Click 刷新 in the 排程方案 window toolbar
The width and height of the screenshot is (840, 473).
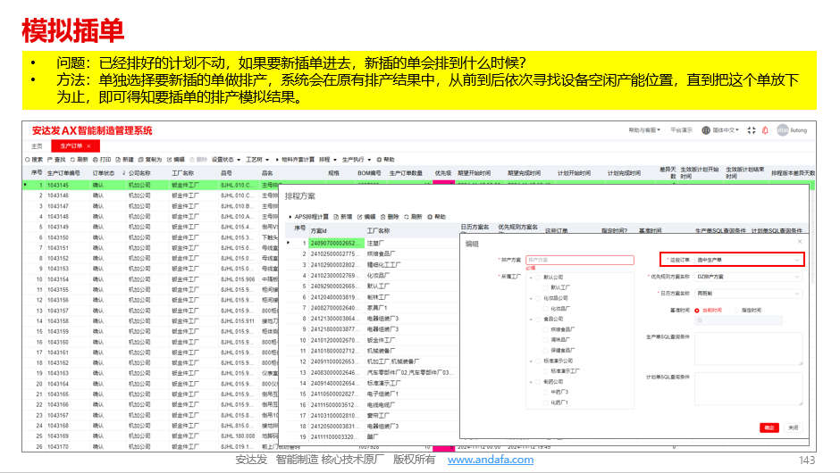pyautogui.click(x=414, y=217)
